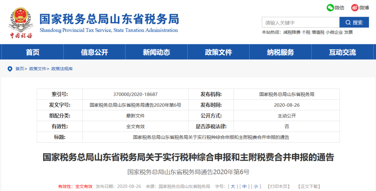Click the 发布机构 value cell
The height and width of the screenshot is (191, 376).
point(287,94)
